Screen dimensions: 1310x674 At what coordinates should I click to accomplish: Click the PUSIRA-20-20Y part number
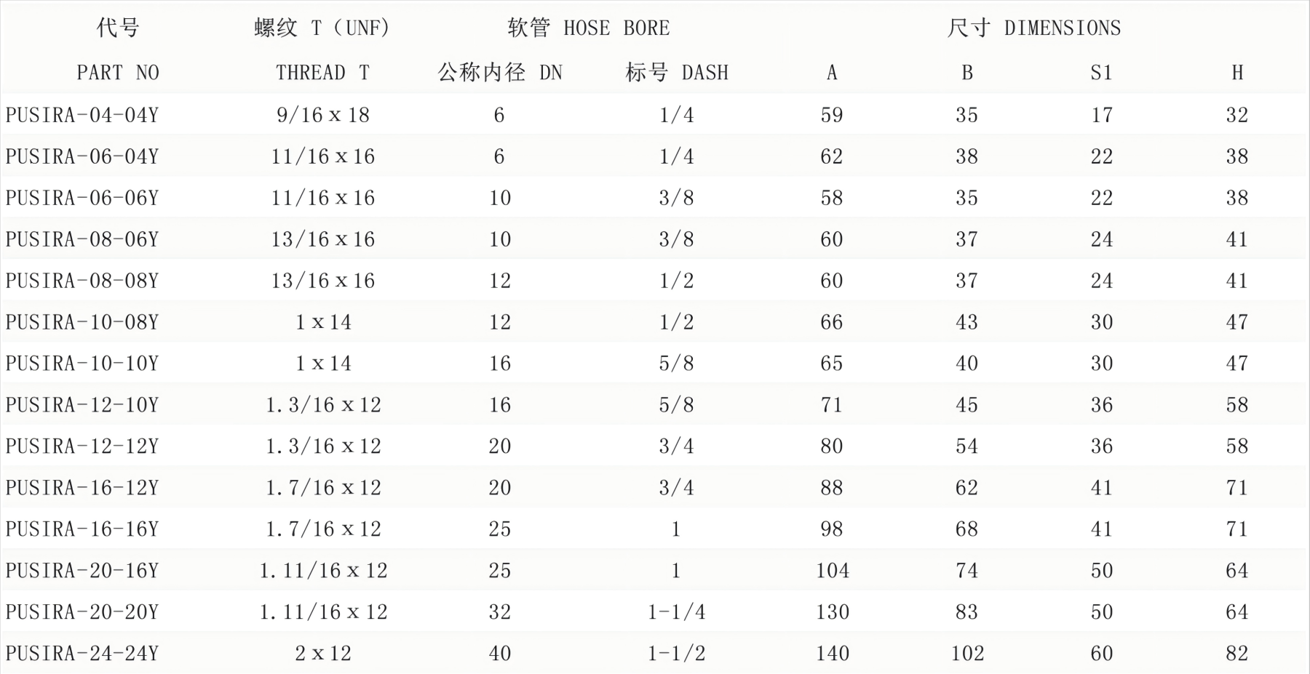coord(82,612)
